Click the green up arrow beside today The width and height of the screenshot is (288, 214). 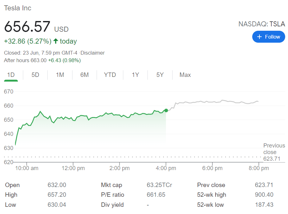[56, 41]
